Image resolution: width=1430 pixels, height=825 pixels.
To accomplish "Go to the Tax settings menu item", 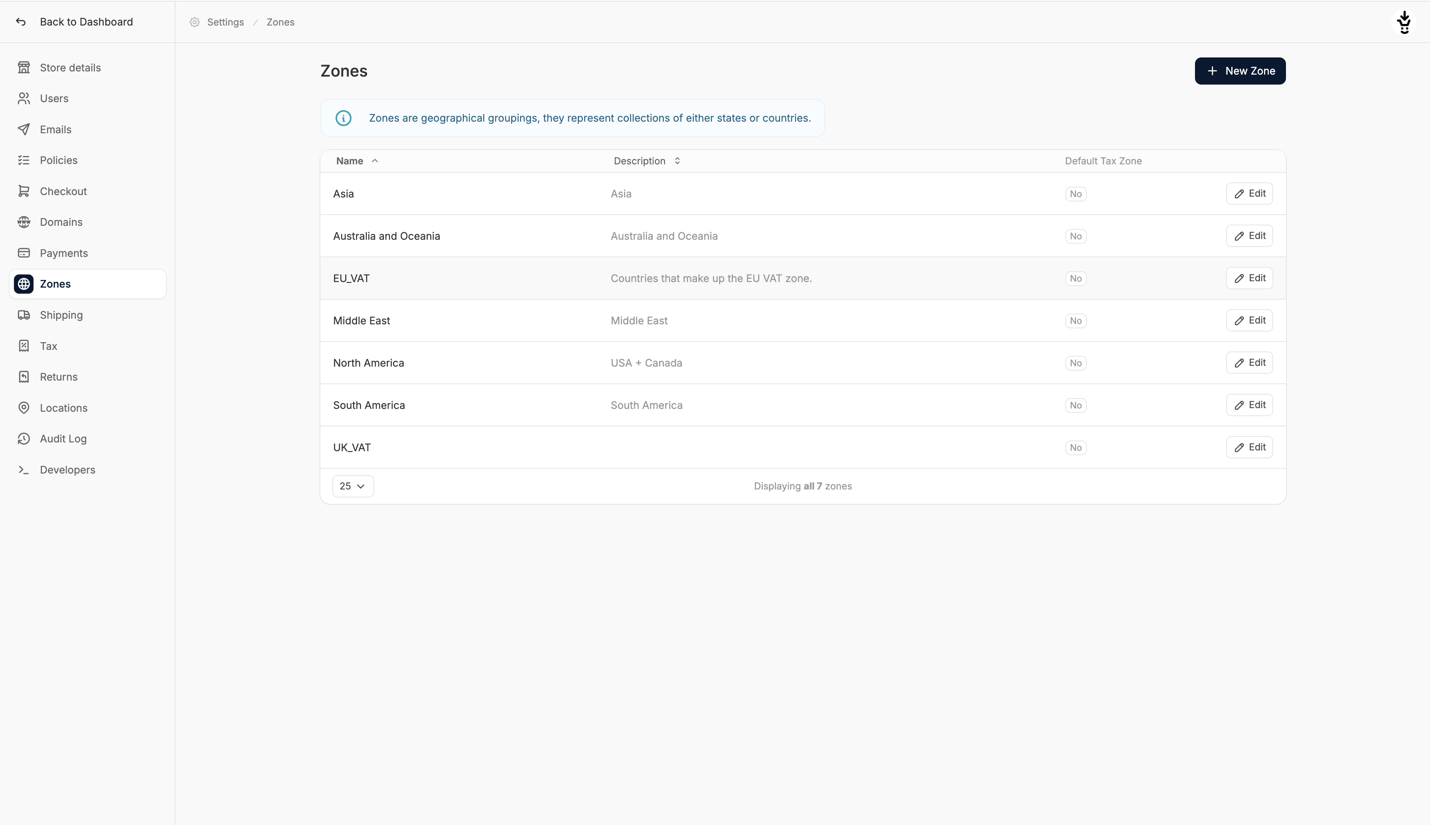I will (49, 346).
